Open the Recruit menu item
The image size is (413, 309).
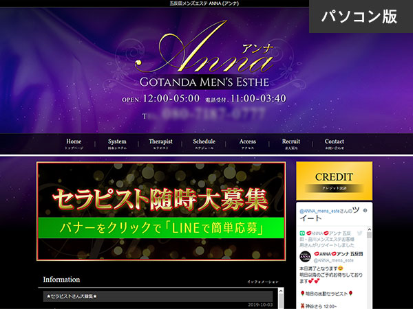(290, 144)
